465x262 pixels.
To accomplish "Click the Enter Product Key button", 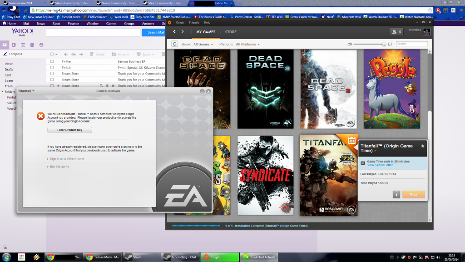I will [69, 130].
